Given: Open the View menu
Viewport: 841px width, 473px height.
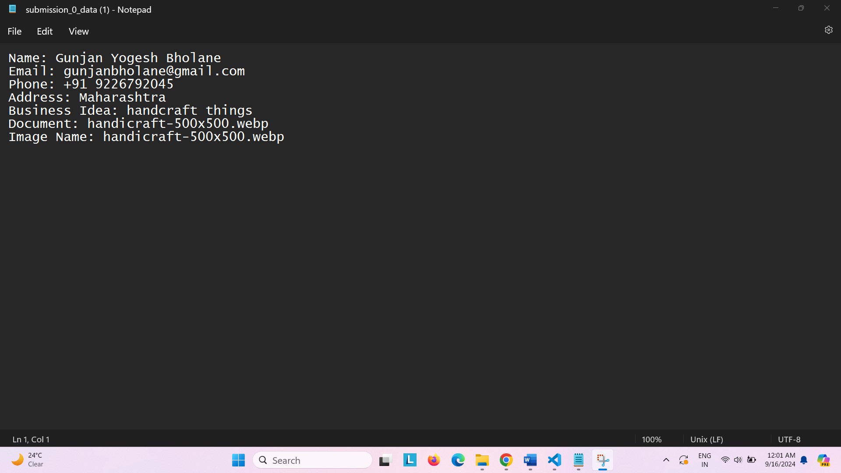Looking at the screenshot, I should click(78, 31).
